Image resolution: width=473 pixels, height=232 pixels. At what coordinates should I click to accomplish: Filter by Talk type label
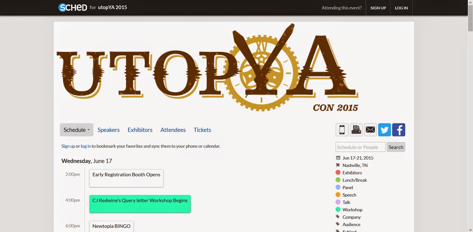346,202
